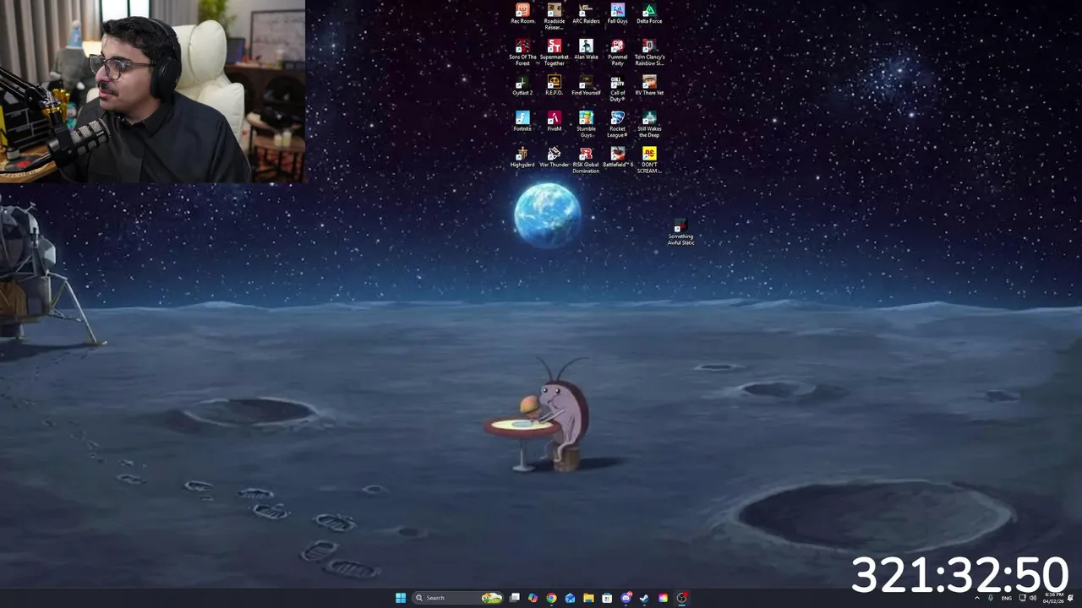
Task: Select the Delta Force desktop icon
Action: pos(649,14)
